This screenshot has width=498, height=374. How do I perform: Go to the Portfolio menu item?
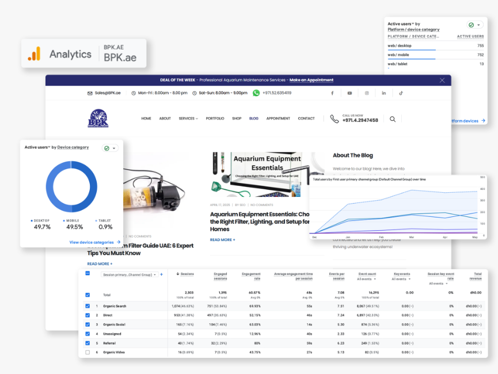pos(215,119)
